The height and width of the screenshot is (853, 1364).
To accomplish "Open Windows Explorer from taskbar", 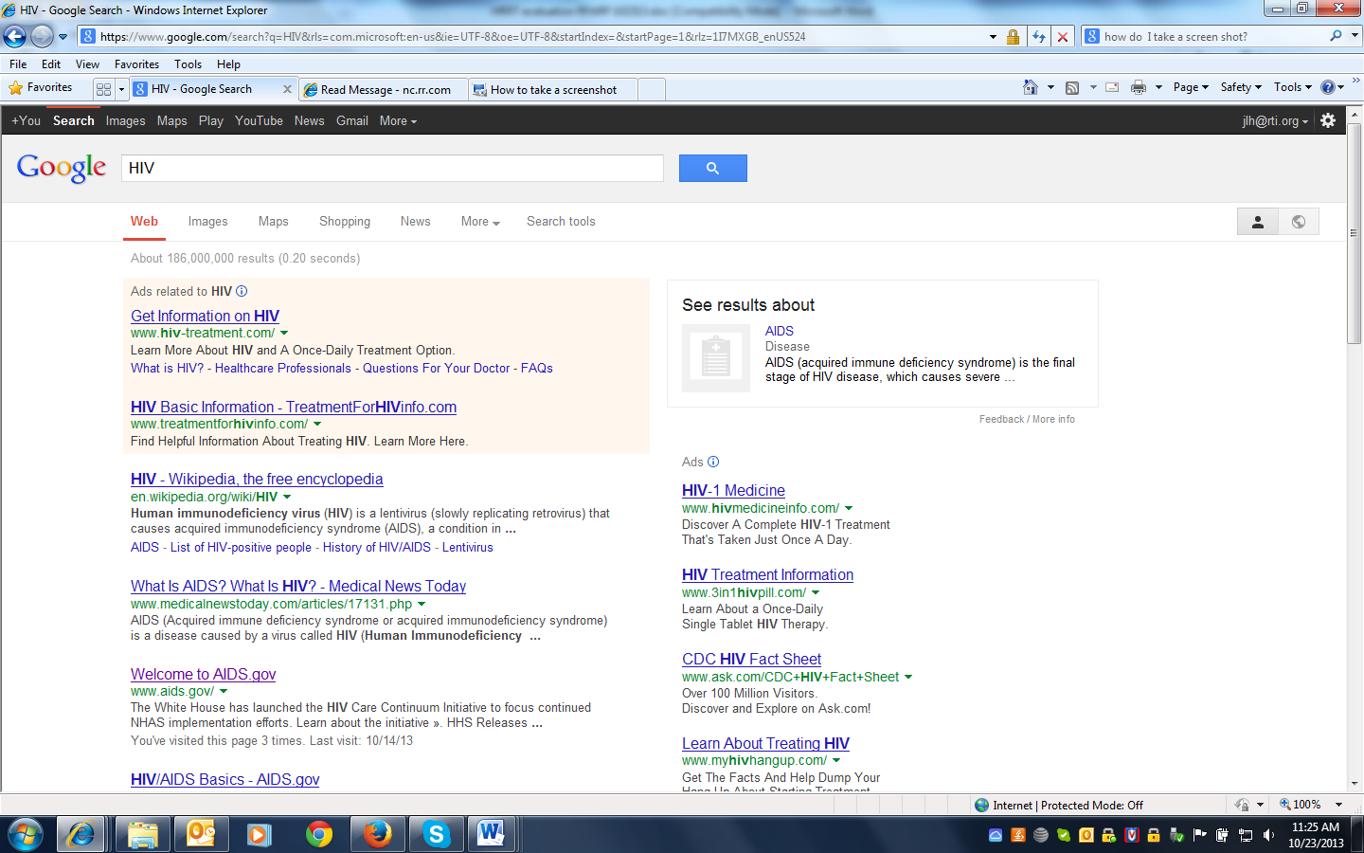I will [x=142, y=835].
